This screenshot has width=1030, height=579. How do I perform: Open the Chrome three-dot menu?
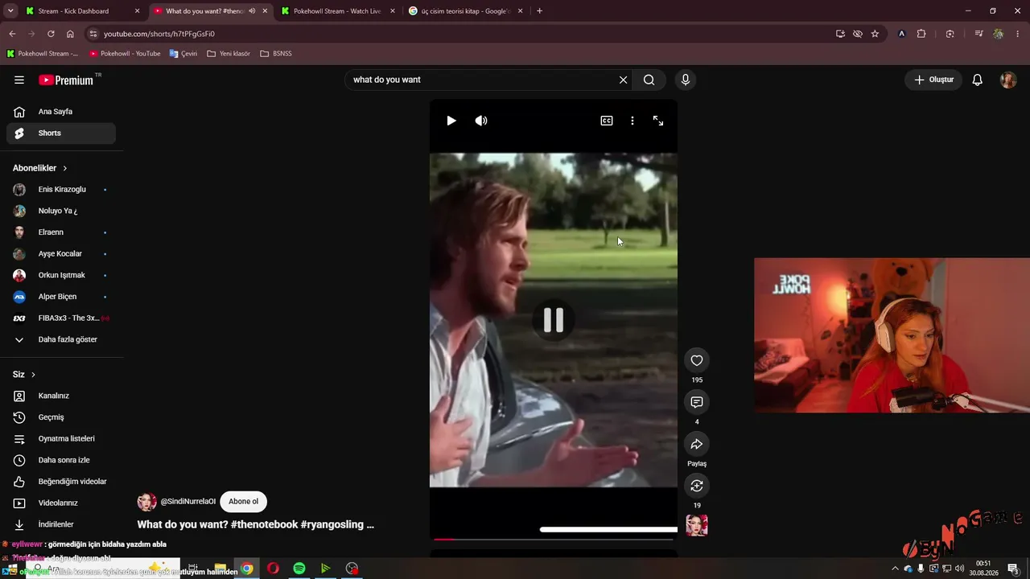(x=1016, y=34)
